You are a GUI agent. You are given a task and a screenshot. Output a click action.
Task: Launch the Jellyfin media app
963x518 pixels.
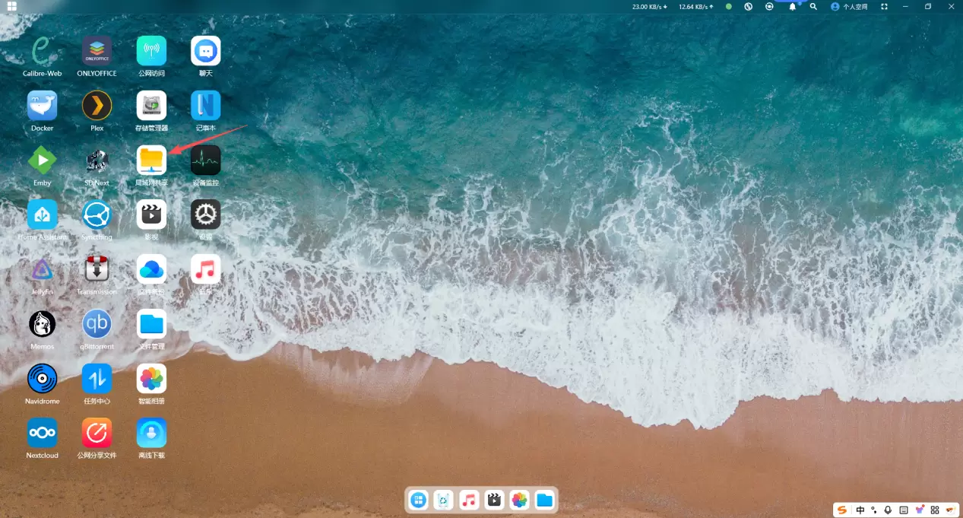click(x=43, y=270)
